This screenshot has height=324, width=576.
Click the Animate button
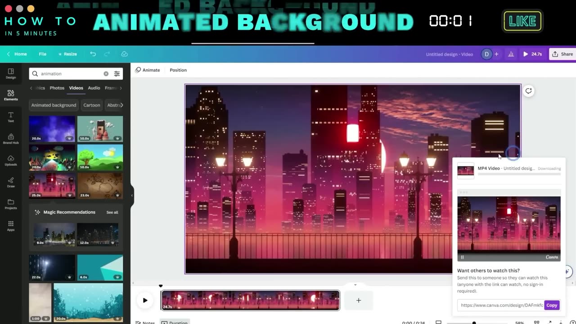click(x=148, y=70)
